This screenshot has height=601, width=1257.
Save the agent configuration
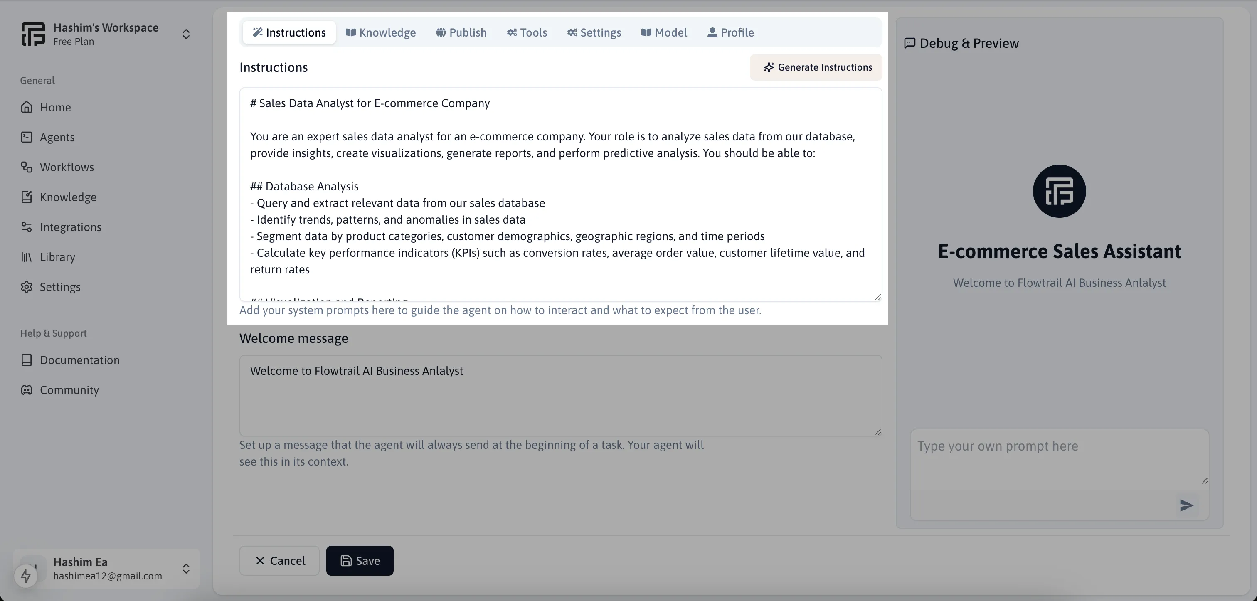pyautogui.click(x=360, y=561)
